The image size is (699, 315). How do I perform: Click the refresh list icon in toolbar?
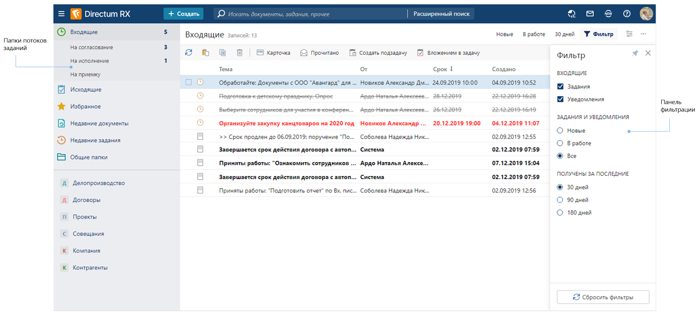click(189, 53)
